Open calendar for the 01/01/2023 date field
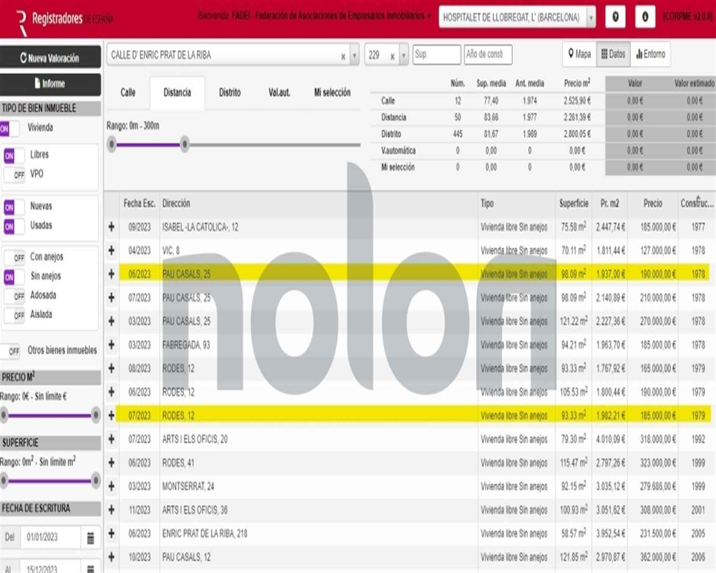Screen dimensions: 716x573 [90, 538]
